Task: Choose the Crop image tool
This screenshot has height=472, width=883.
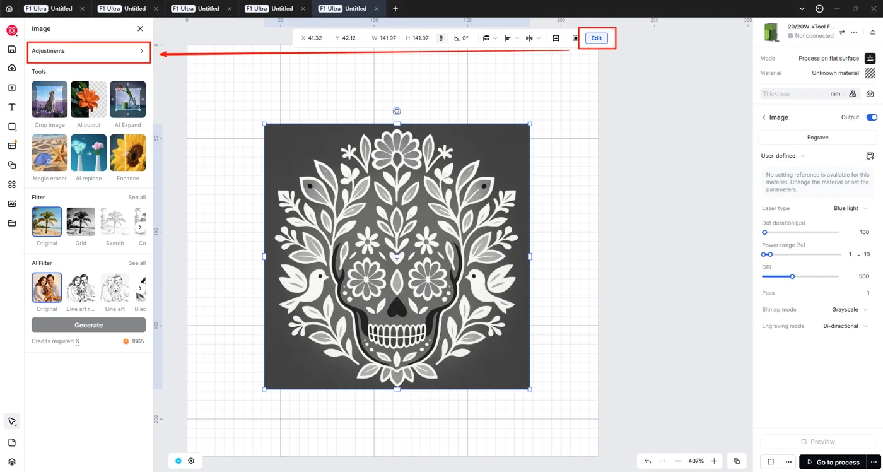Action: pyautogui.click(x=50, y=99)
